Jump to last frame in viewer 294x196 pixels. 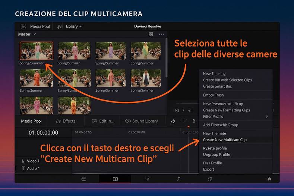(x=189, y=110)
